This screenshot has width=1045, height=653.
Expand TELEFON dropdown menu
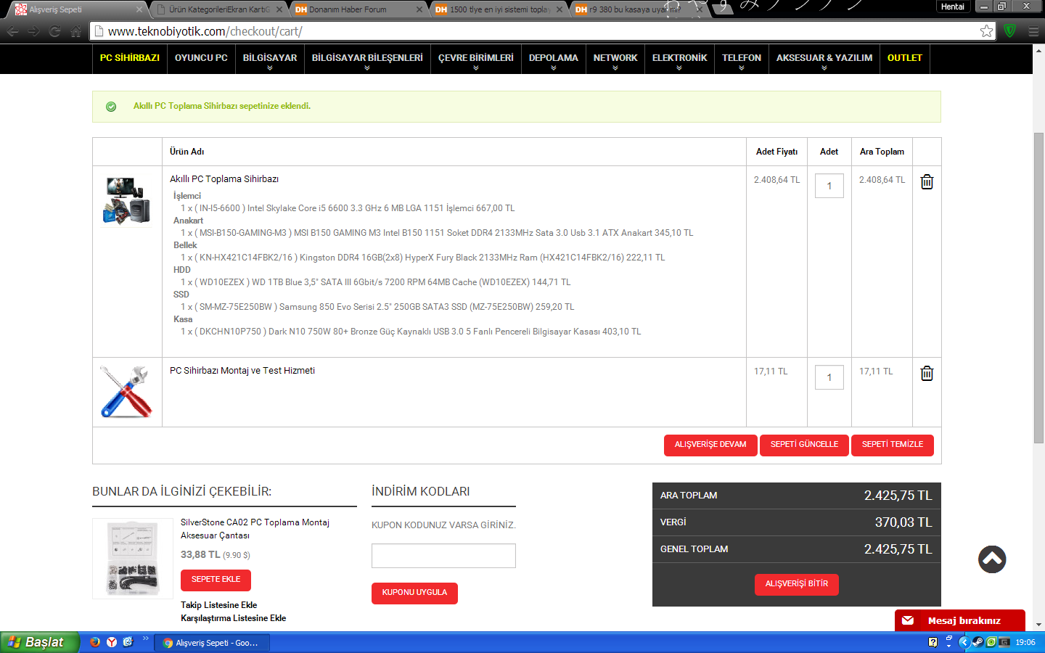742,59
